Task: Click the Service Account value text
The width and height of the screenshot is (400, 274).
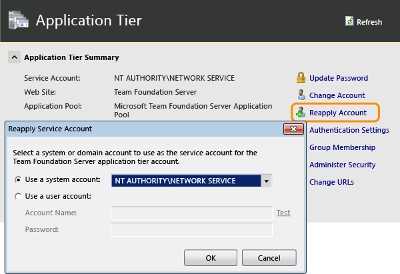Action: coord(174,78)
